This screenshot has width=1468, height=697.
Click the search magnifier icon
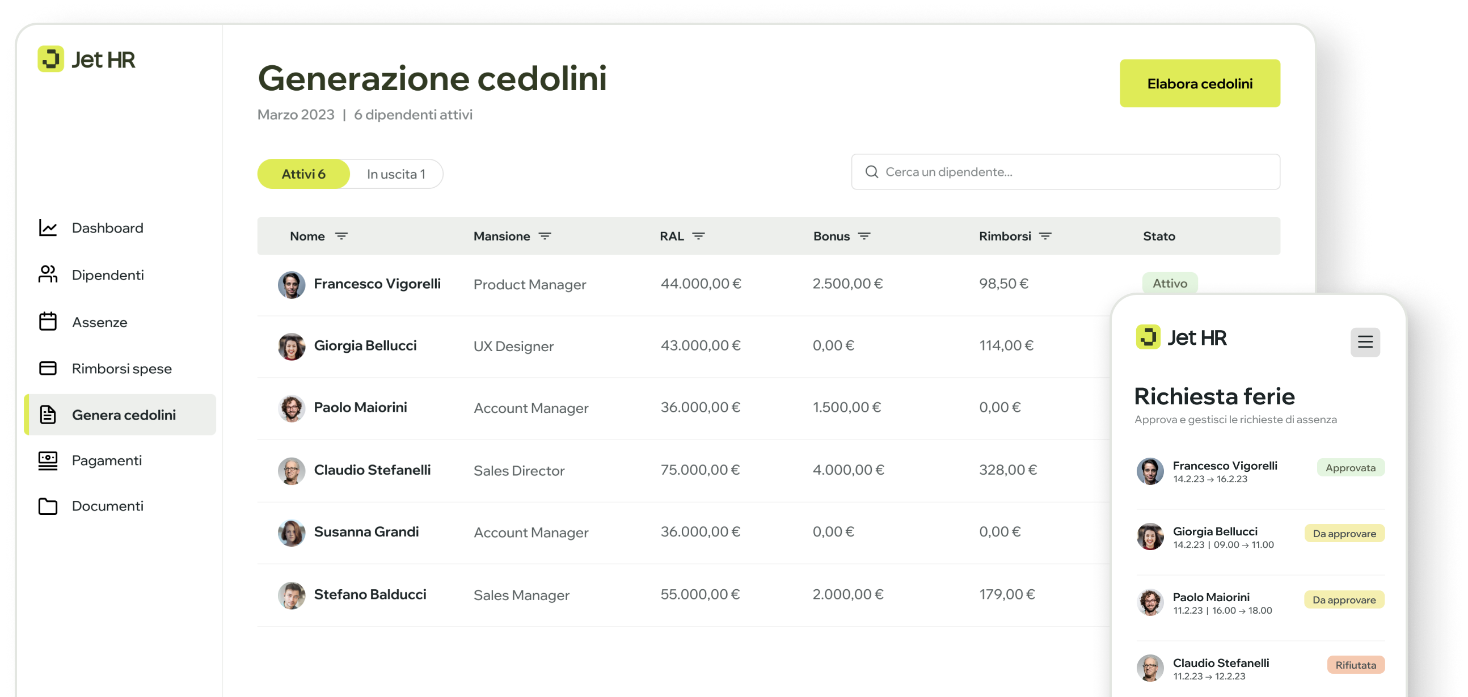pos(871,172)
